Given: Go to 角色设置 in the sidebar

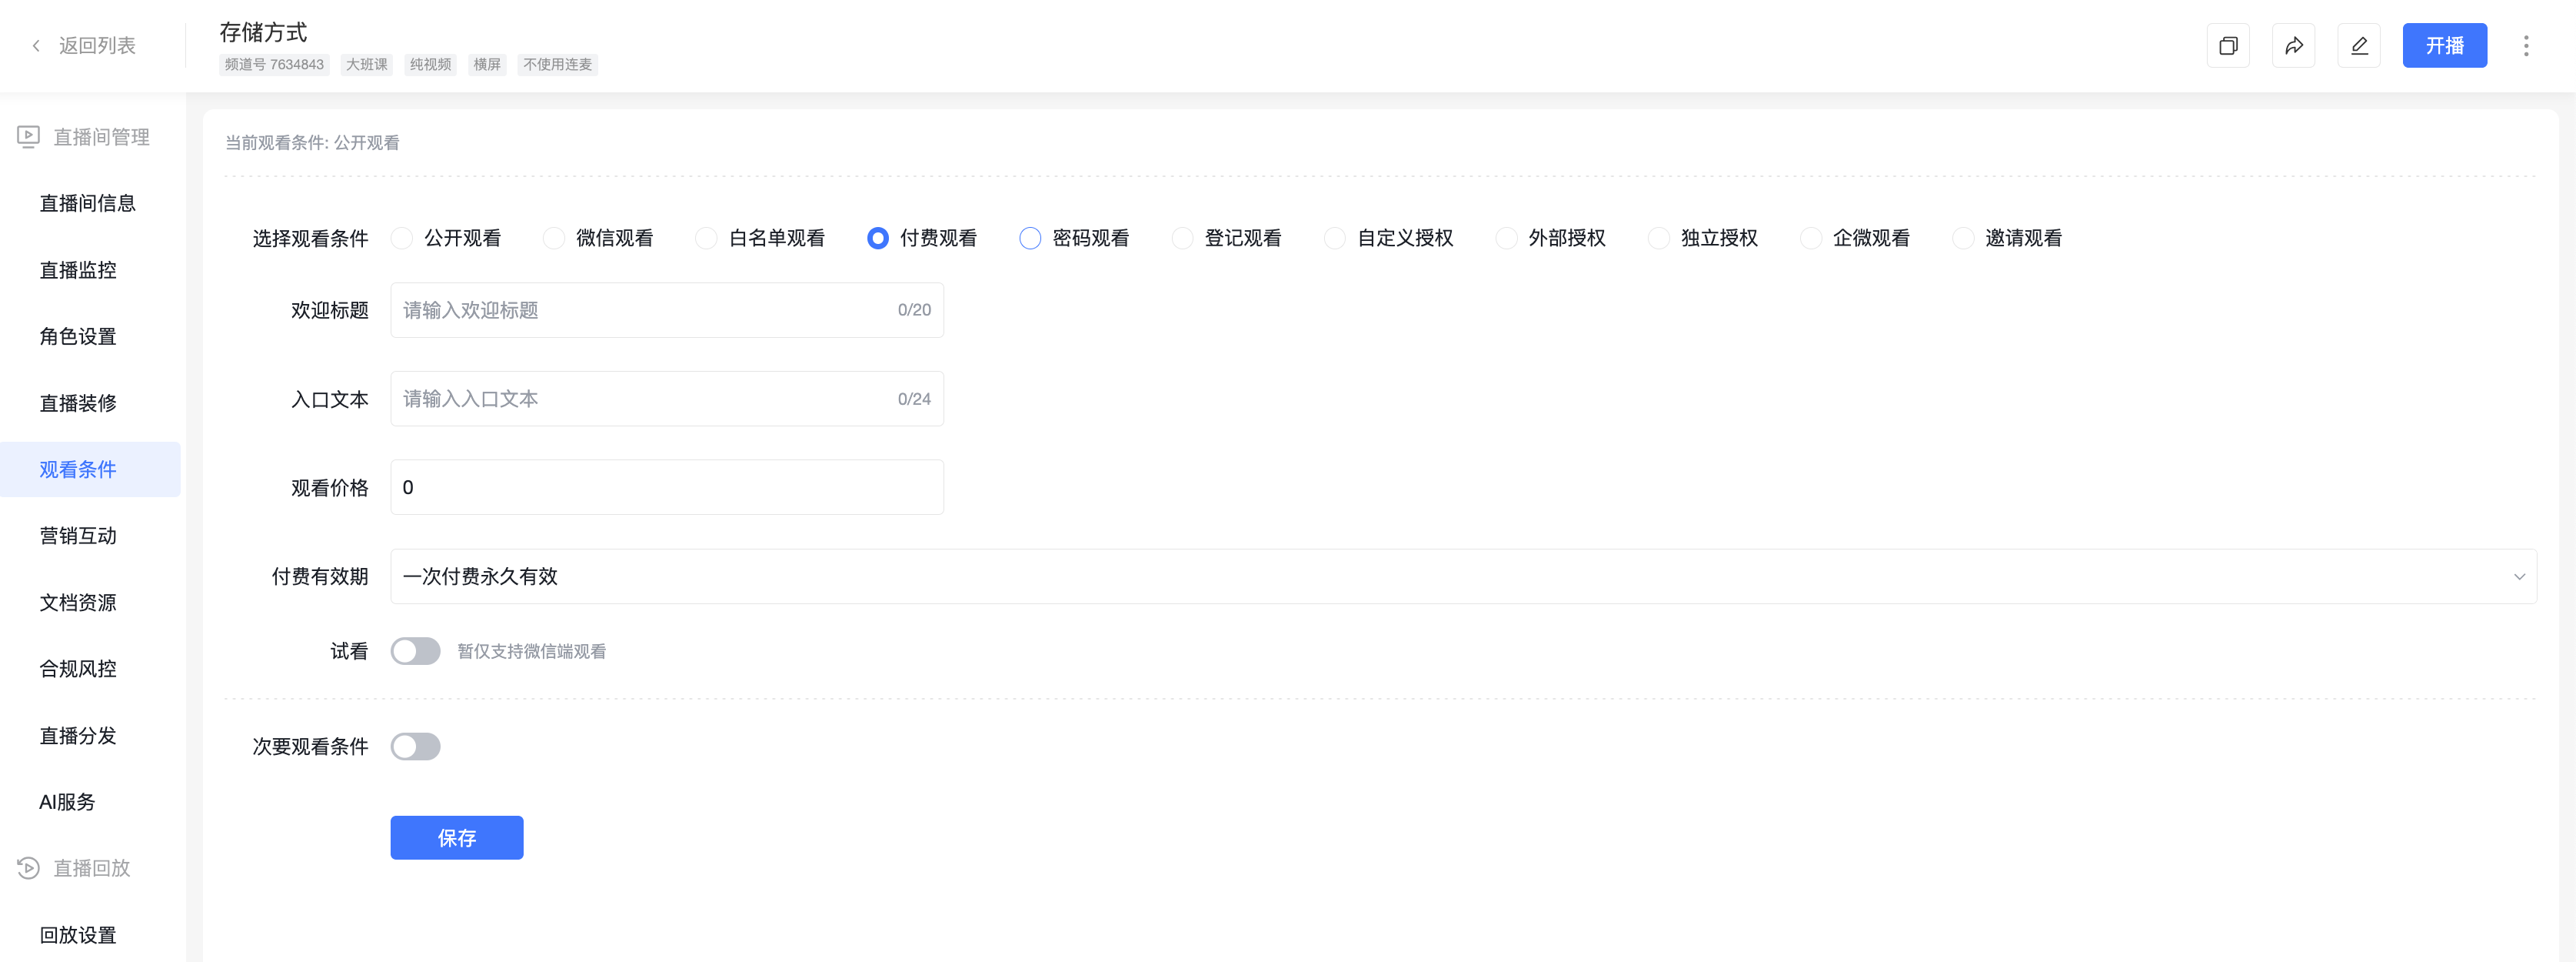Looking at the screenshot, I should 78,336.
